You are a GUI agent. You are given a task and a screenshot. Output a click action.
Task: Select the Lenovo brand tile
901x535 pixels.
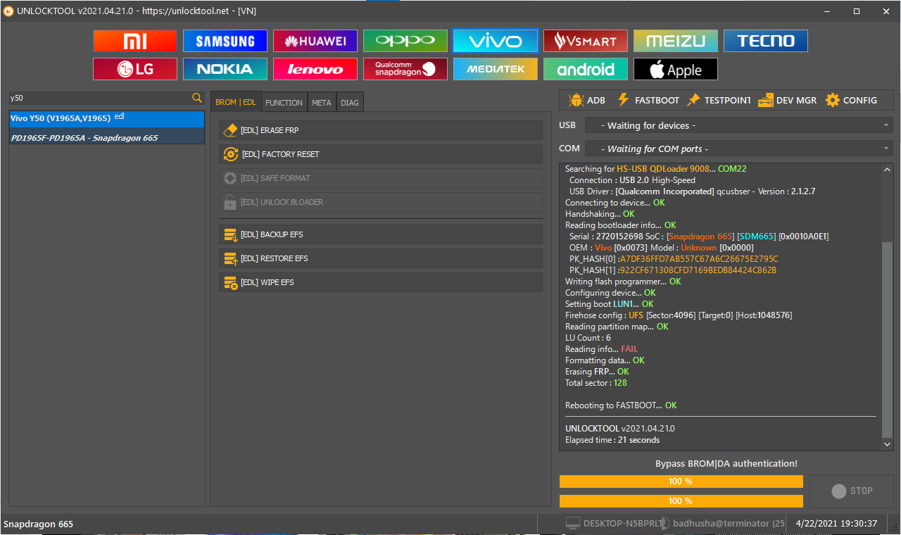click(x=315, y=69)
